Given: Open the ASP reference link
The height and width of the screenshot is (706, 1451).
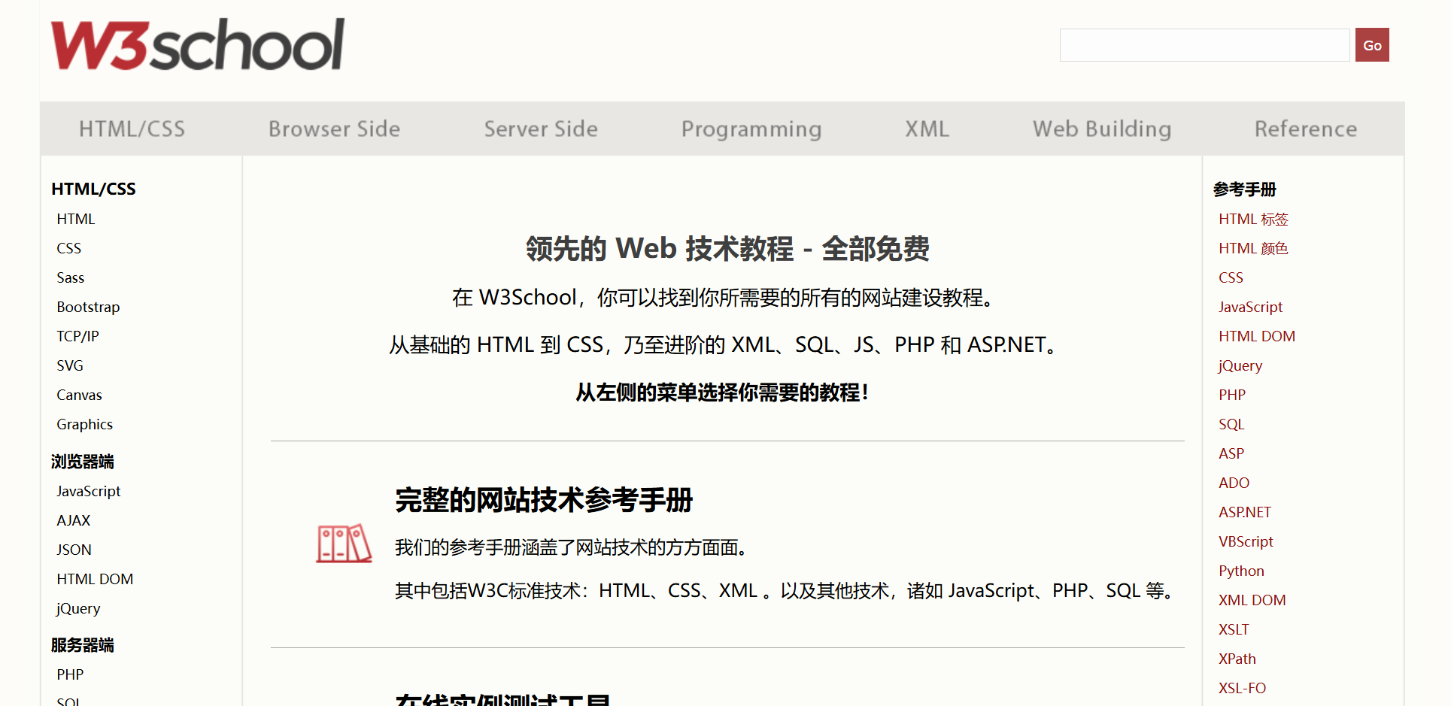Looking at the screenshot, I should tap(1231, 453).
